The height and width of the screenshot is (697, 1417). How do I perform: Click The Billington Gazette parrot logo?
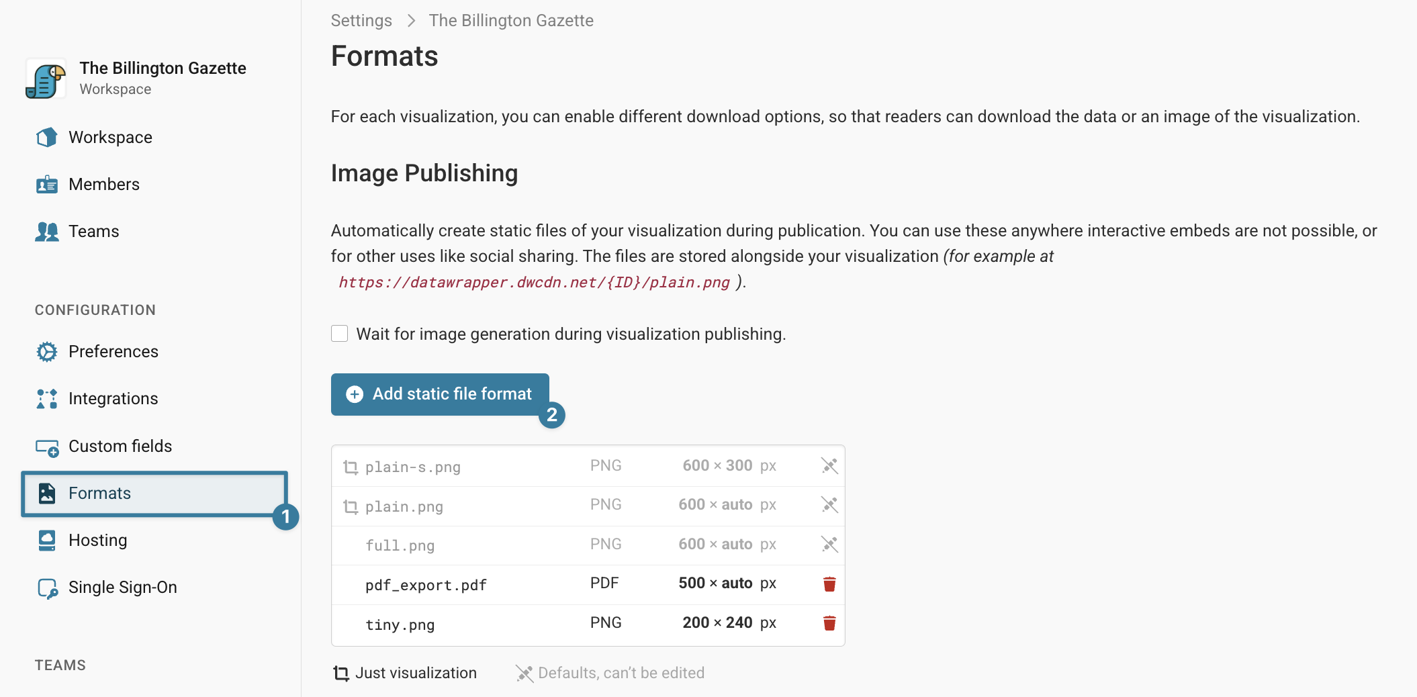click(x=46, y=79)
